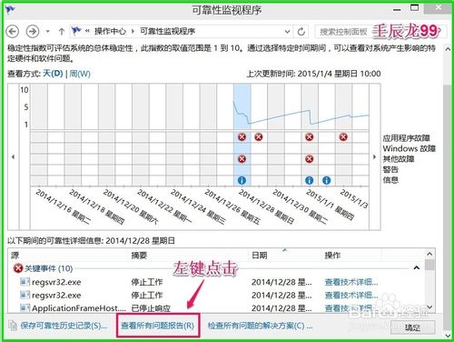Collapse the 关键事件 (10) group
454x342 pixels.
417,267
